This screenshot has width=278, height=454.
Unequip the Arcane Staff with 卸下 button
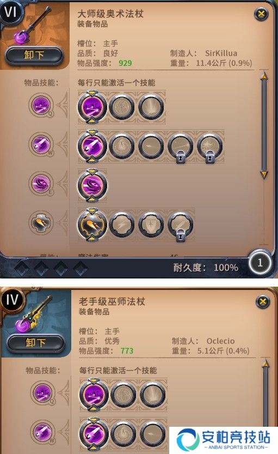tap(34, 55)
